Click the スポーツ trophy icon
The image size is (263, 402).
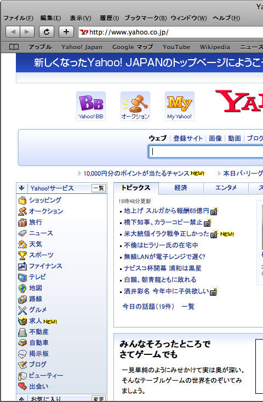point(22,255)
